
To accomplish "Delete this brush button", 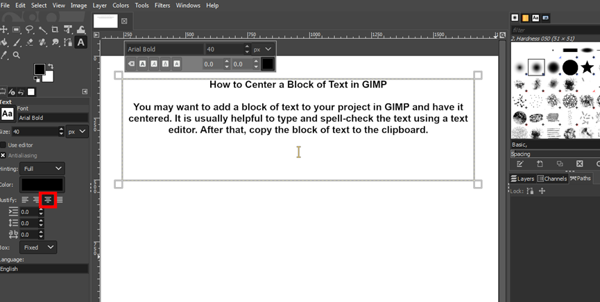I will tap(579, 164).
